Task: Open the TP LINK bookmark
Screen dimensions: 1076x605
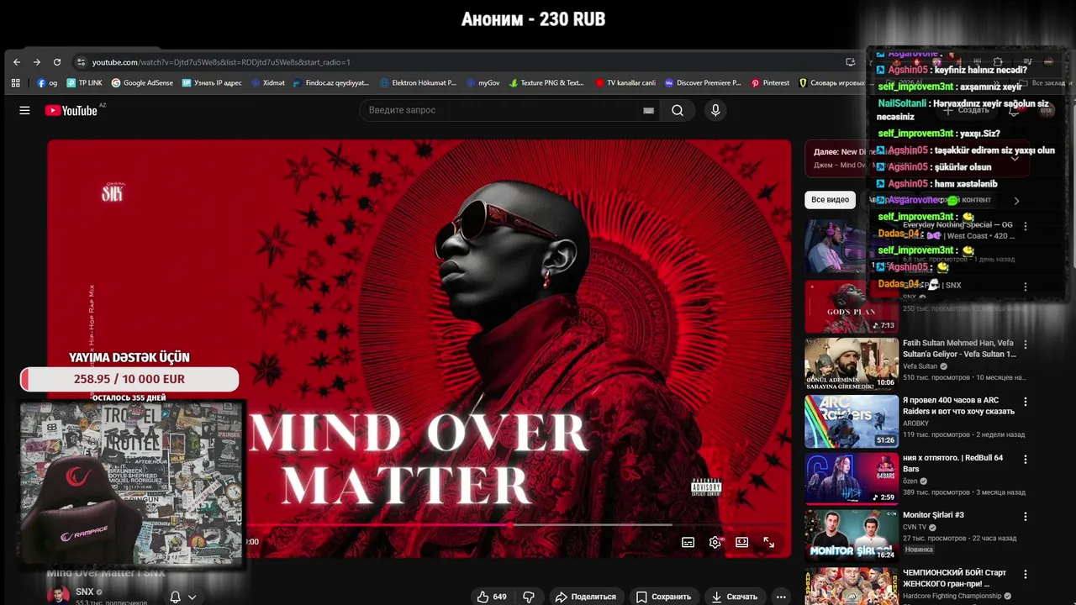Action: (x=84, y=83)
